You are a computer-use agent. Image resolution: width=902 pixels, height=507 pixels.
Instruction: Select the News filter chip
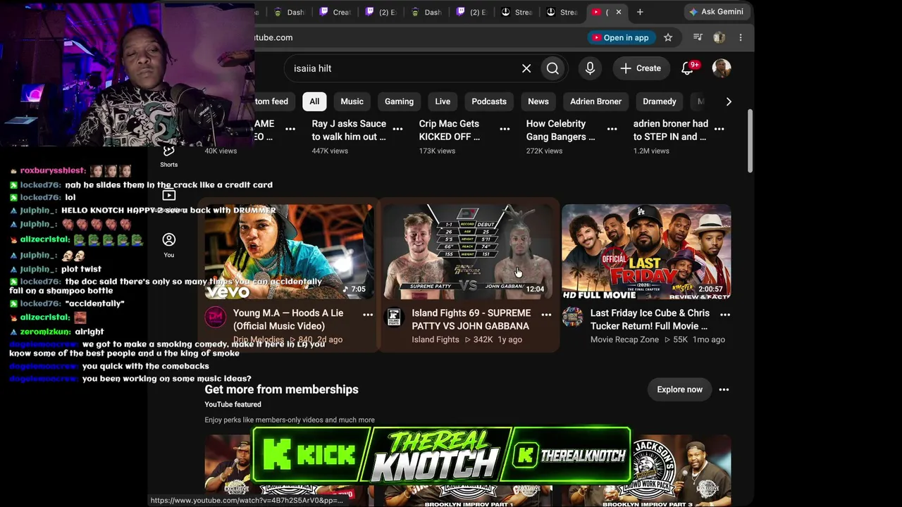click(x=538, y=101)
